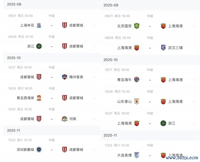200x162 pixels.
Task: Select the 深圳新鹏城 team name
Action: 25,149
